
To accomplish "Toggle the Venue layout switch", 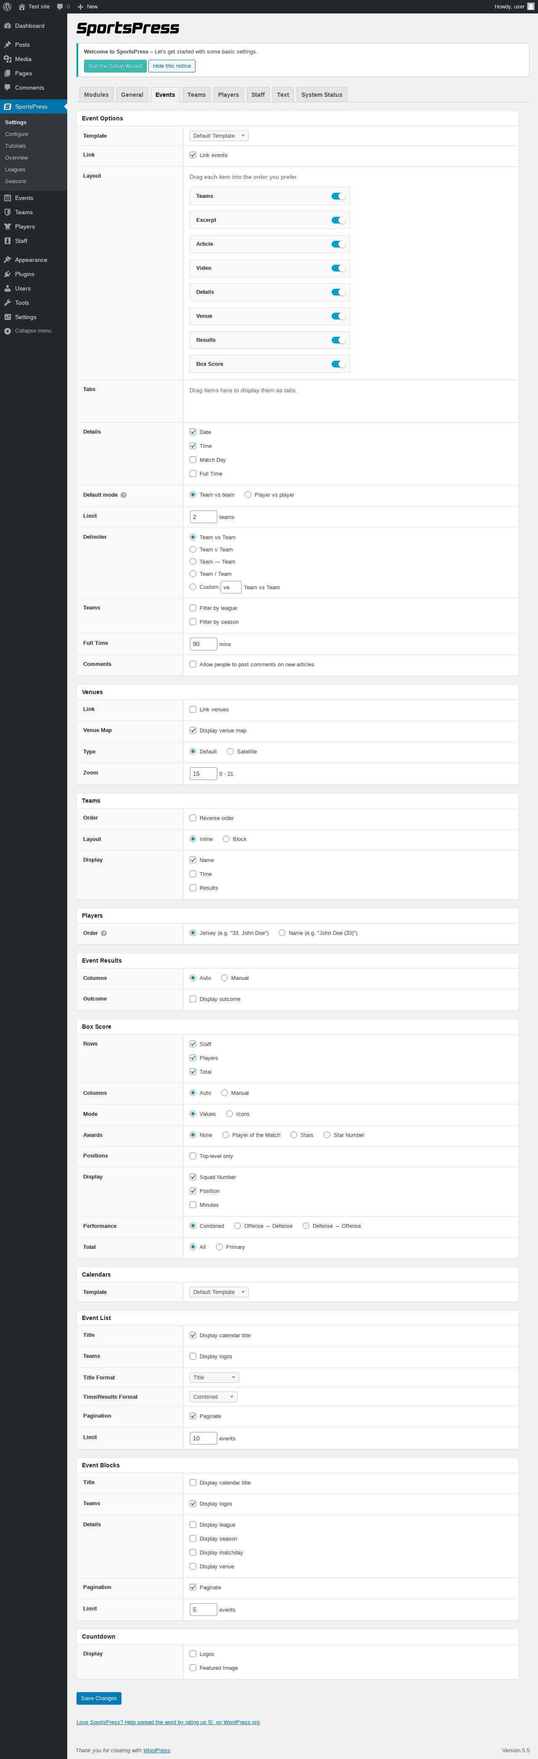I will [x=338, y=316].
